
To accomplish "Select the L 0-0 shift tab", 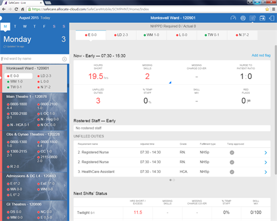I will pos(182,35).
